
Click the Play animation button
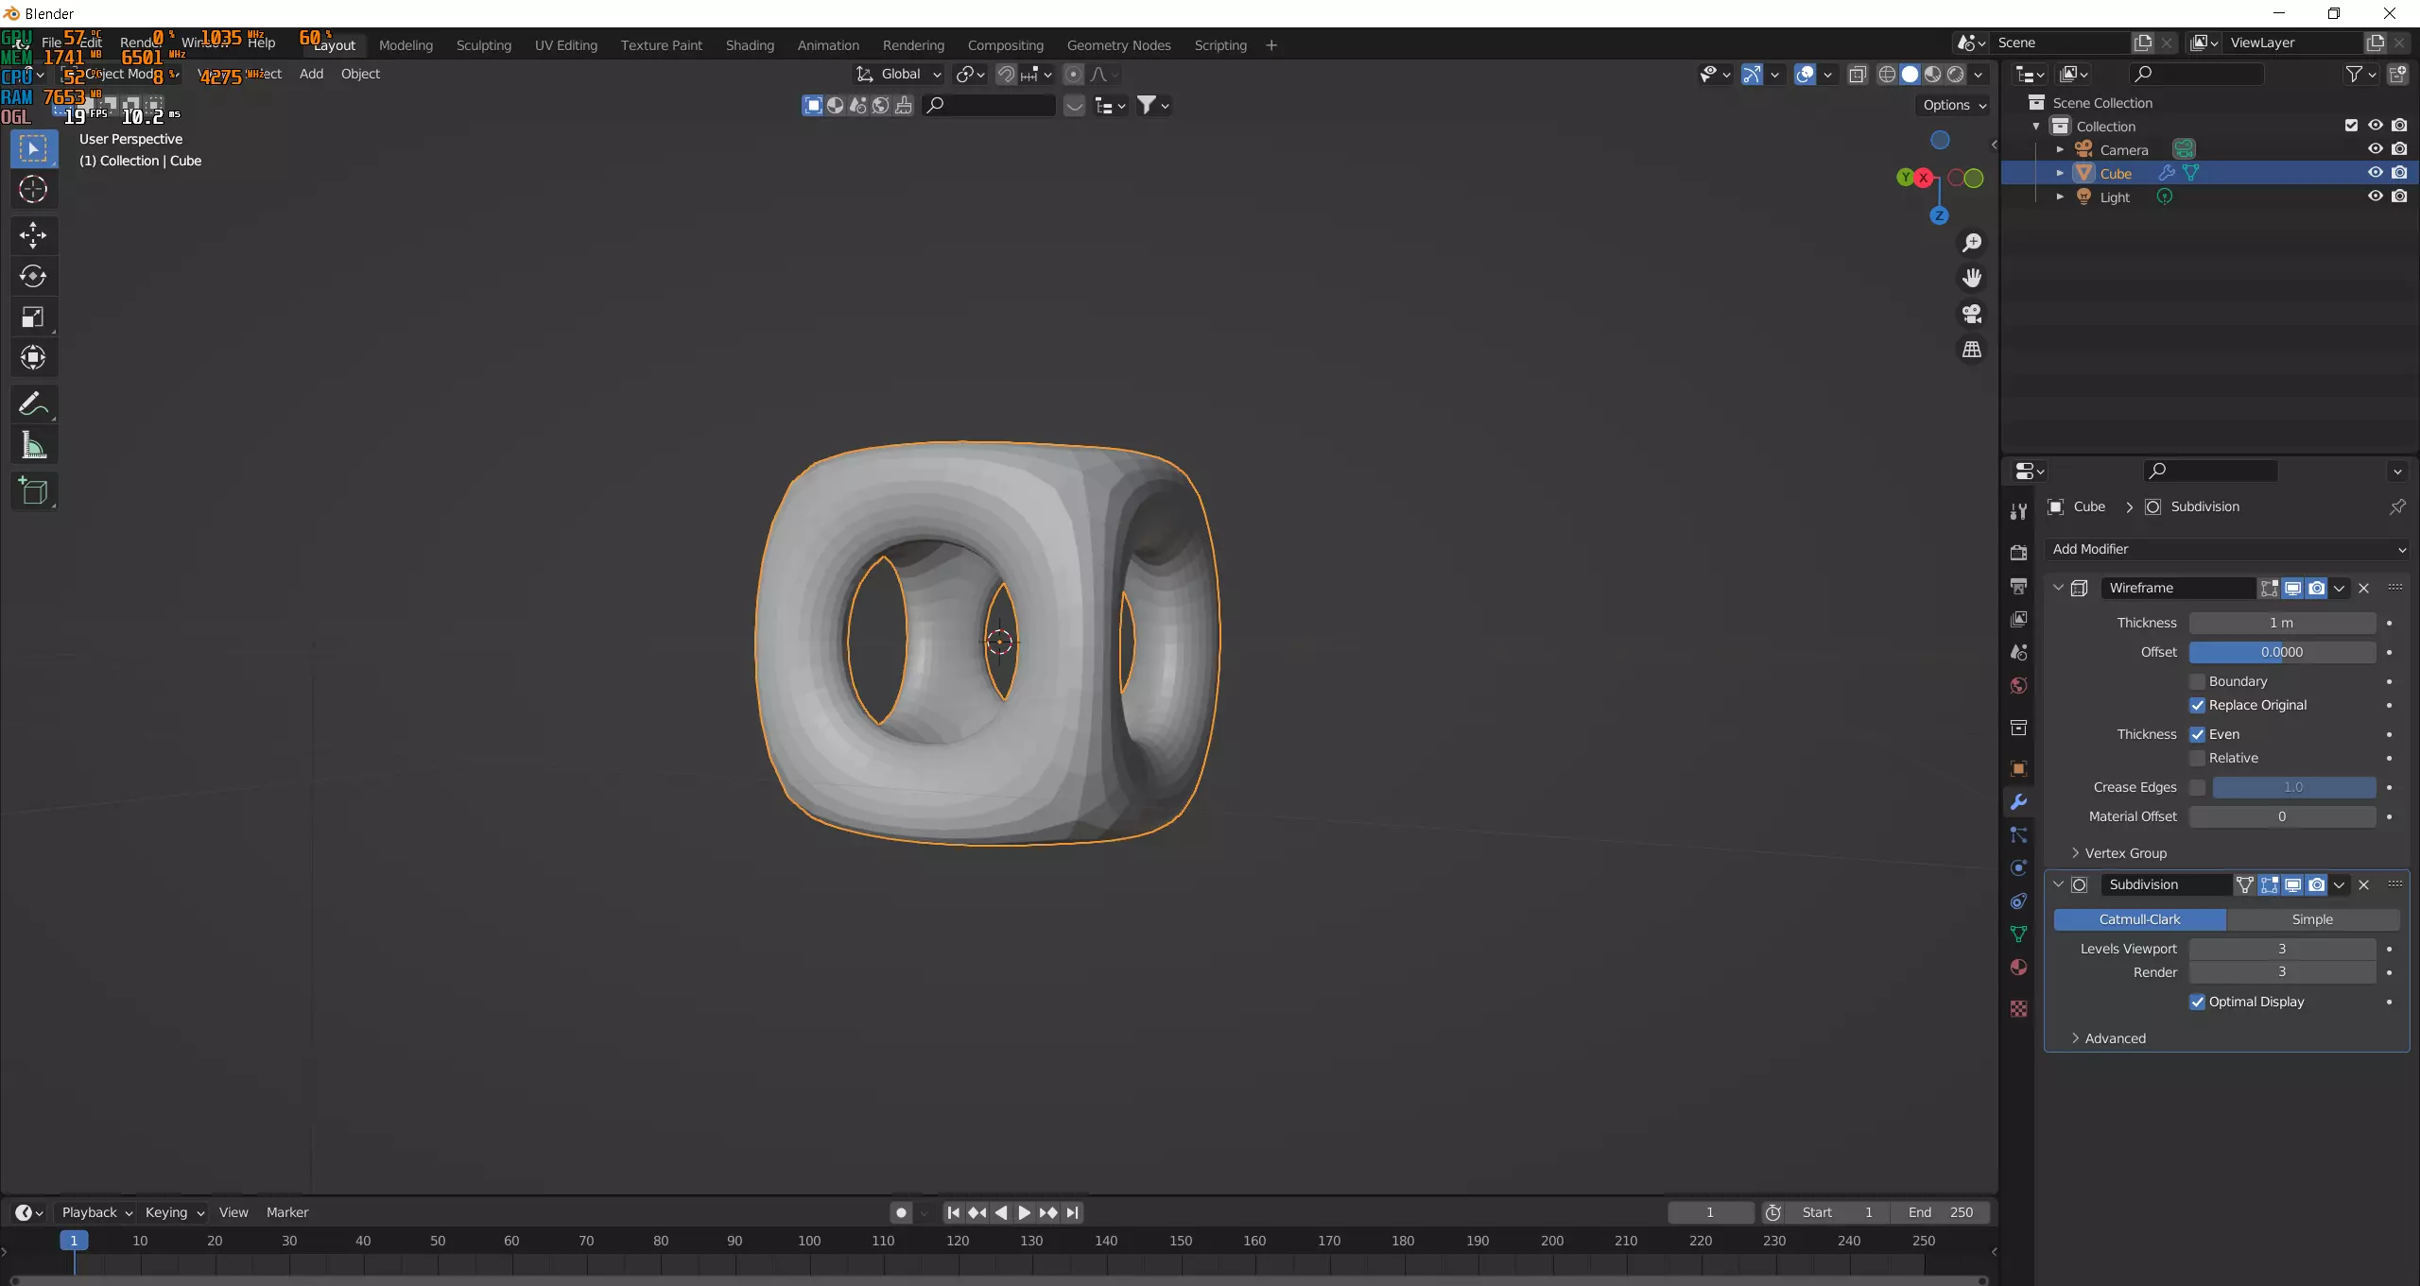(x=1024, y=1212)
